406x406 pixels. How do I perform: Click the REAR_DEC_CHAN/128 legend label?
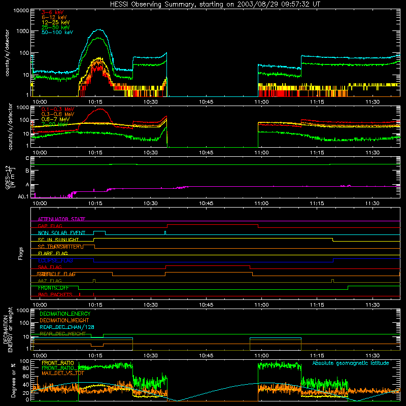(67, 327)
